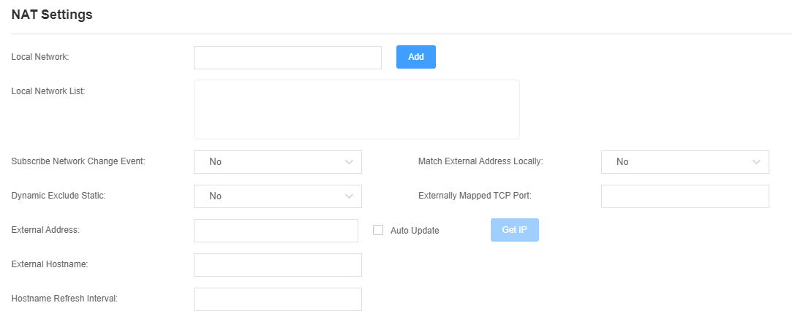Screen dimensions: 792x311
Task: Click the NAT Settings heading
Action: (x=52, y=15)
